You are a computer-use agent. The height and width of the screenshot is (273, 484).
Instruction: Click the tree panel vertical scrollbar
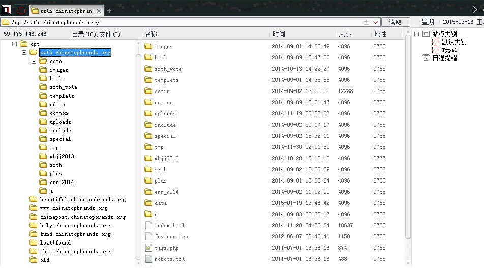(138, 157)
